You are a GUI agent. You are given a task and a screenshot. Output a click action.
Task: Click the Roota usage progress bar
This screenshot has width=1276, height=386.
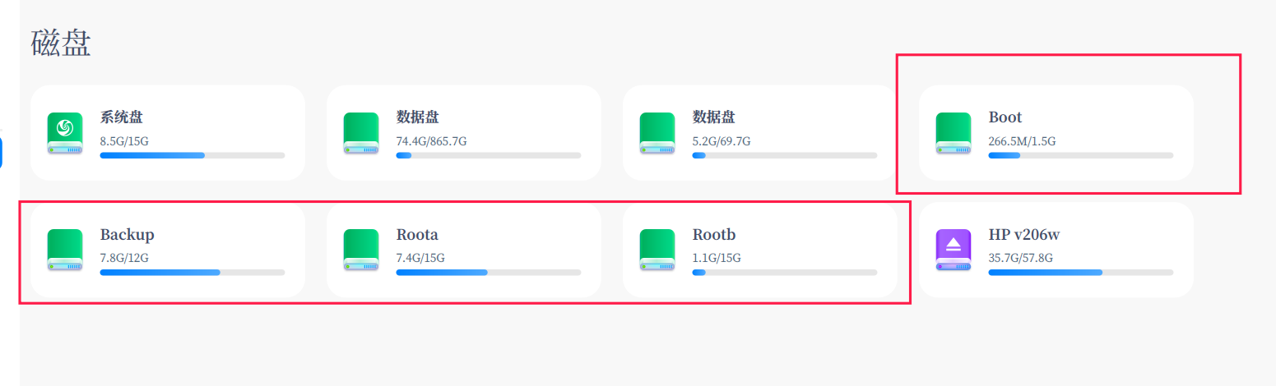pyautogui.click(x=489, y=272)
